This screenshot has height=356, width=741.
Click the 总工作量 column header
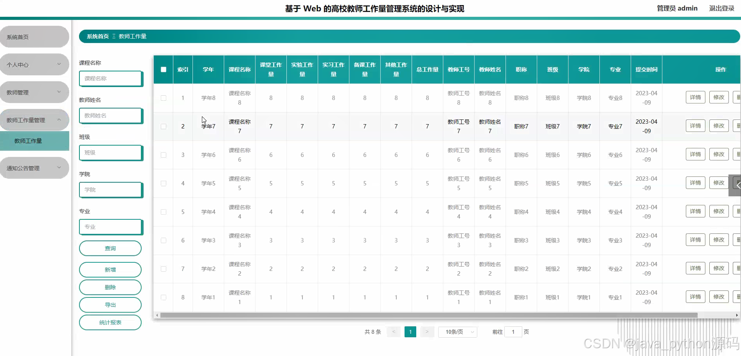427,69
